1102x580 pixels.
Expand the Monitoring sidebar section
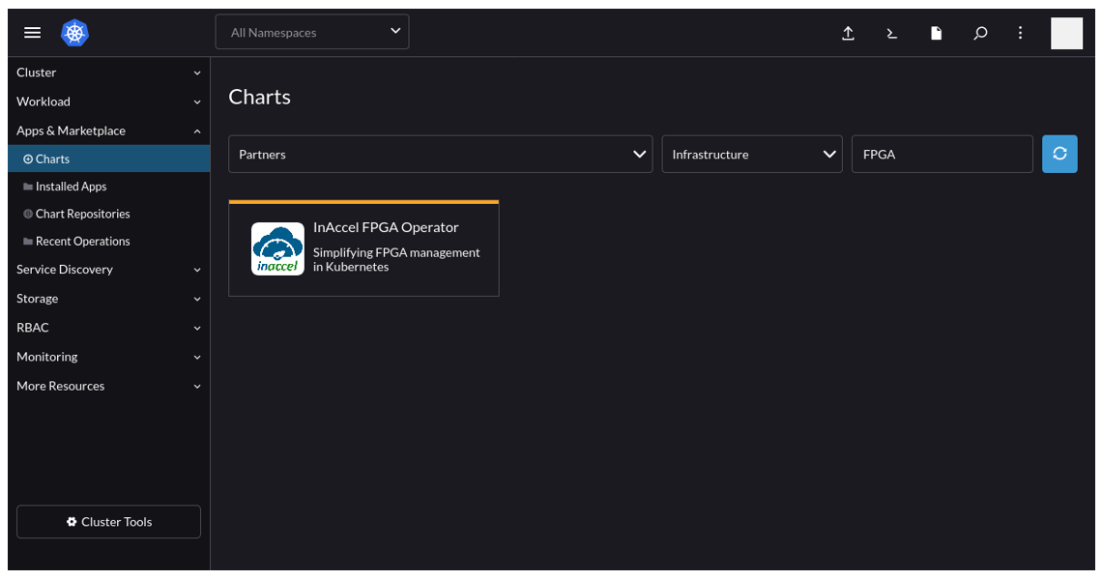[x=108, y=357]
